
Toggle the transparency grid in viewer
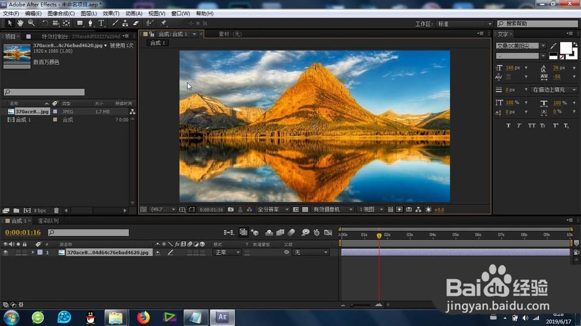coord(305,209)
